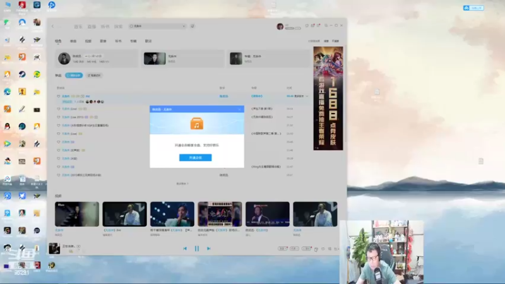
Task: Play the first video thumbnail
Action: tap(77, 214)
